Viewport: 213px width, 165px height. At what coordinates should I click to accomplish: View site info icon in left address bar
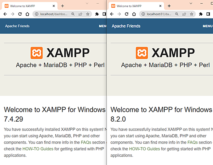click(x=37, y=14)
